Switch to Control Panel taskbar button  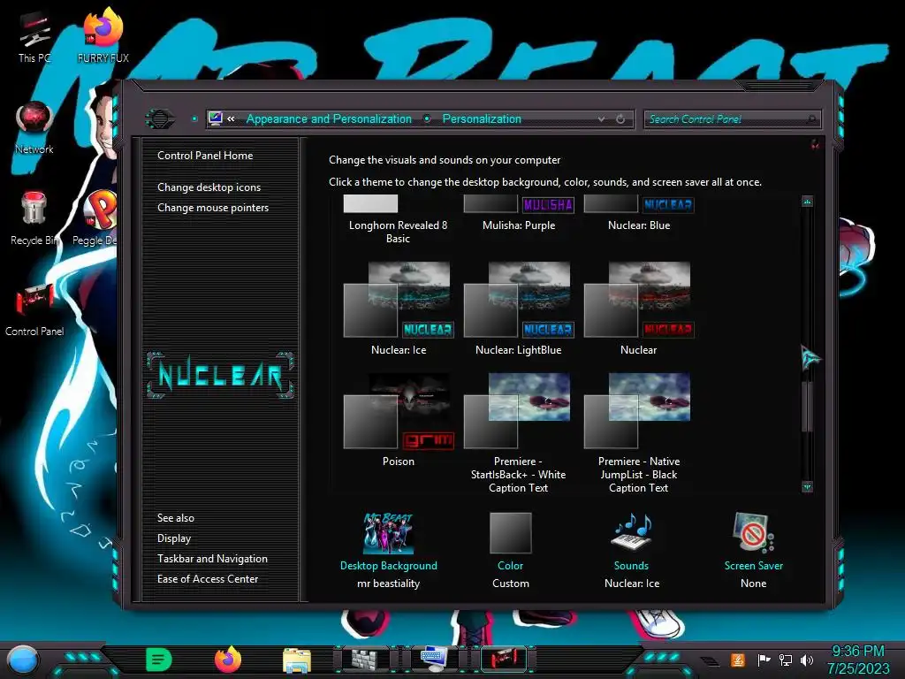[503, 660]
